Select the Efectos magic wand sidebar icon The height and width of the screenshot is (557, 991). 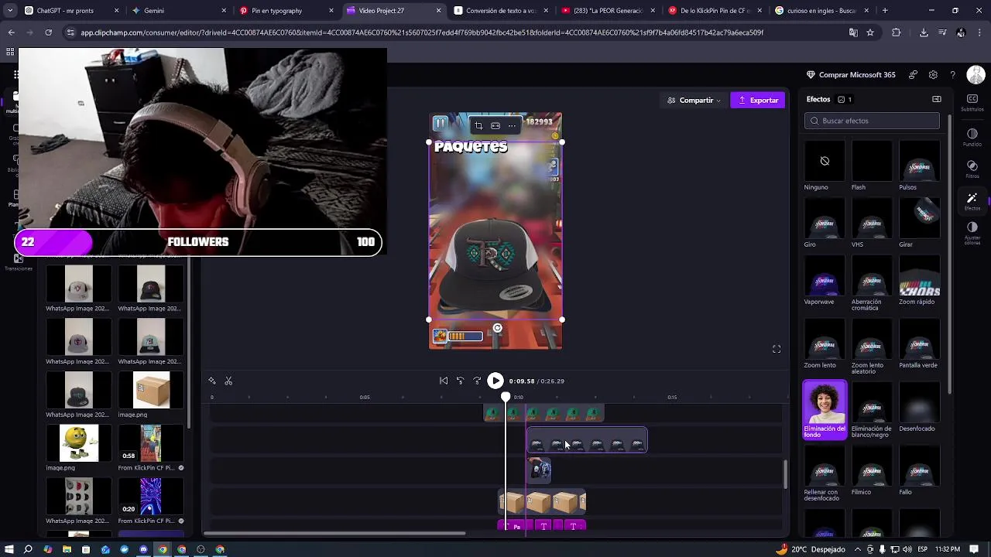tap(972, 201)
